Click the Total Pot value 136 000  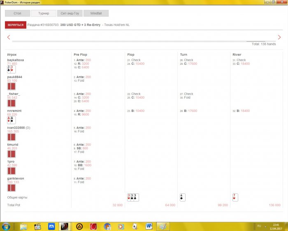(274, 205)
